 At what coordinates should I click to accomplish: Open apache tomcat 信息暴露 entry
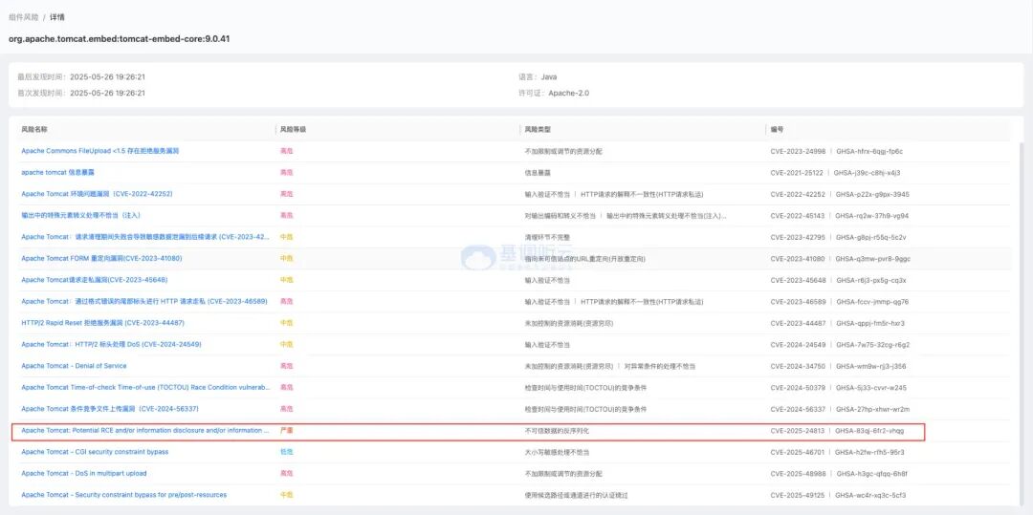pos(57,173)
